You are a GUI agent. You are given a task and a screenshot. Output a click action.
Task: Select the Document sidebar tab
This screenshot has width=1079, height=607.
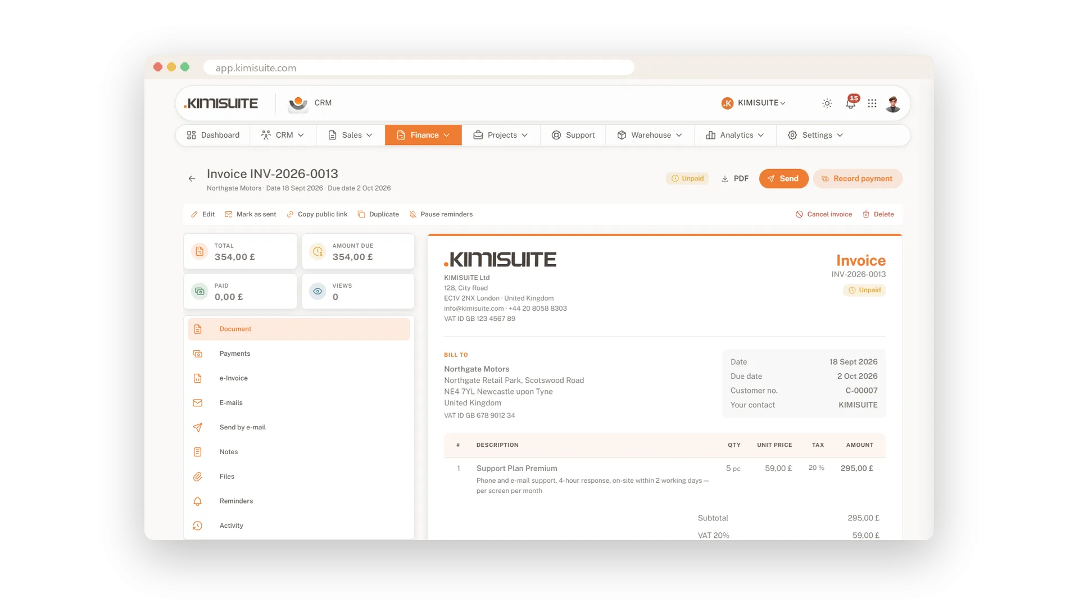(299, 329)
